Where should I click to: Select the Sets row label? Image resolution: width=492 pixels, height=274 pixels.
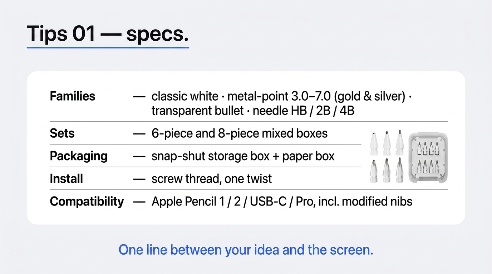(62, 133)
